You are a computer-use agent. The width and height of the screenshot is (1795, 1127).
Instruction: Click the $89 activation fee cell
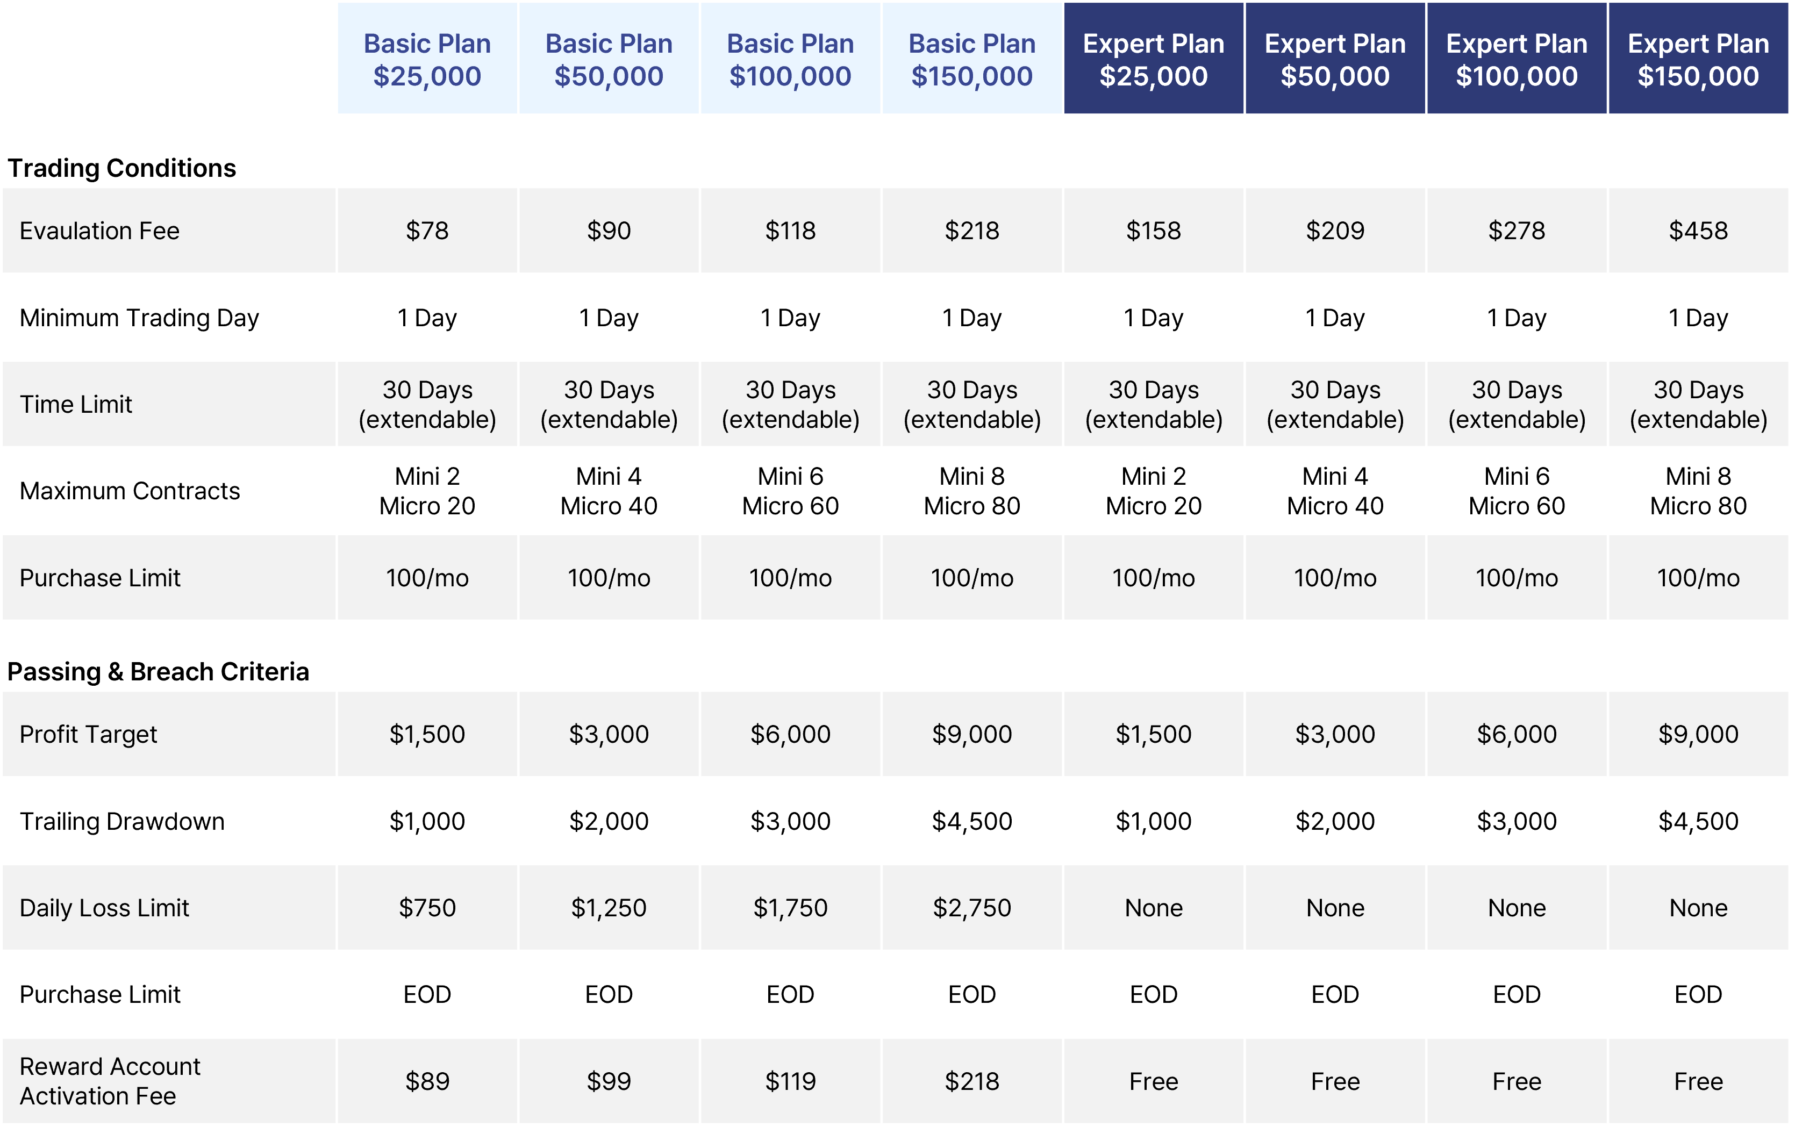click(x=427, y=1081)
